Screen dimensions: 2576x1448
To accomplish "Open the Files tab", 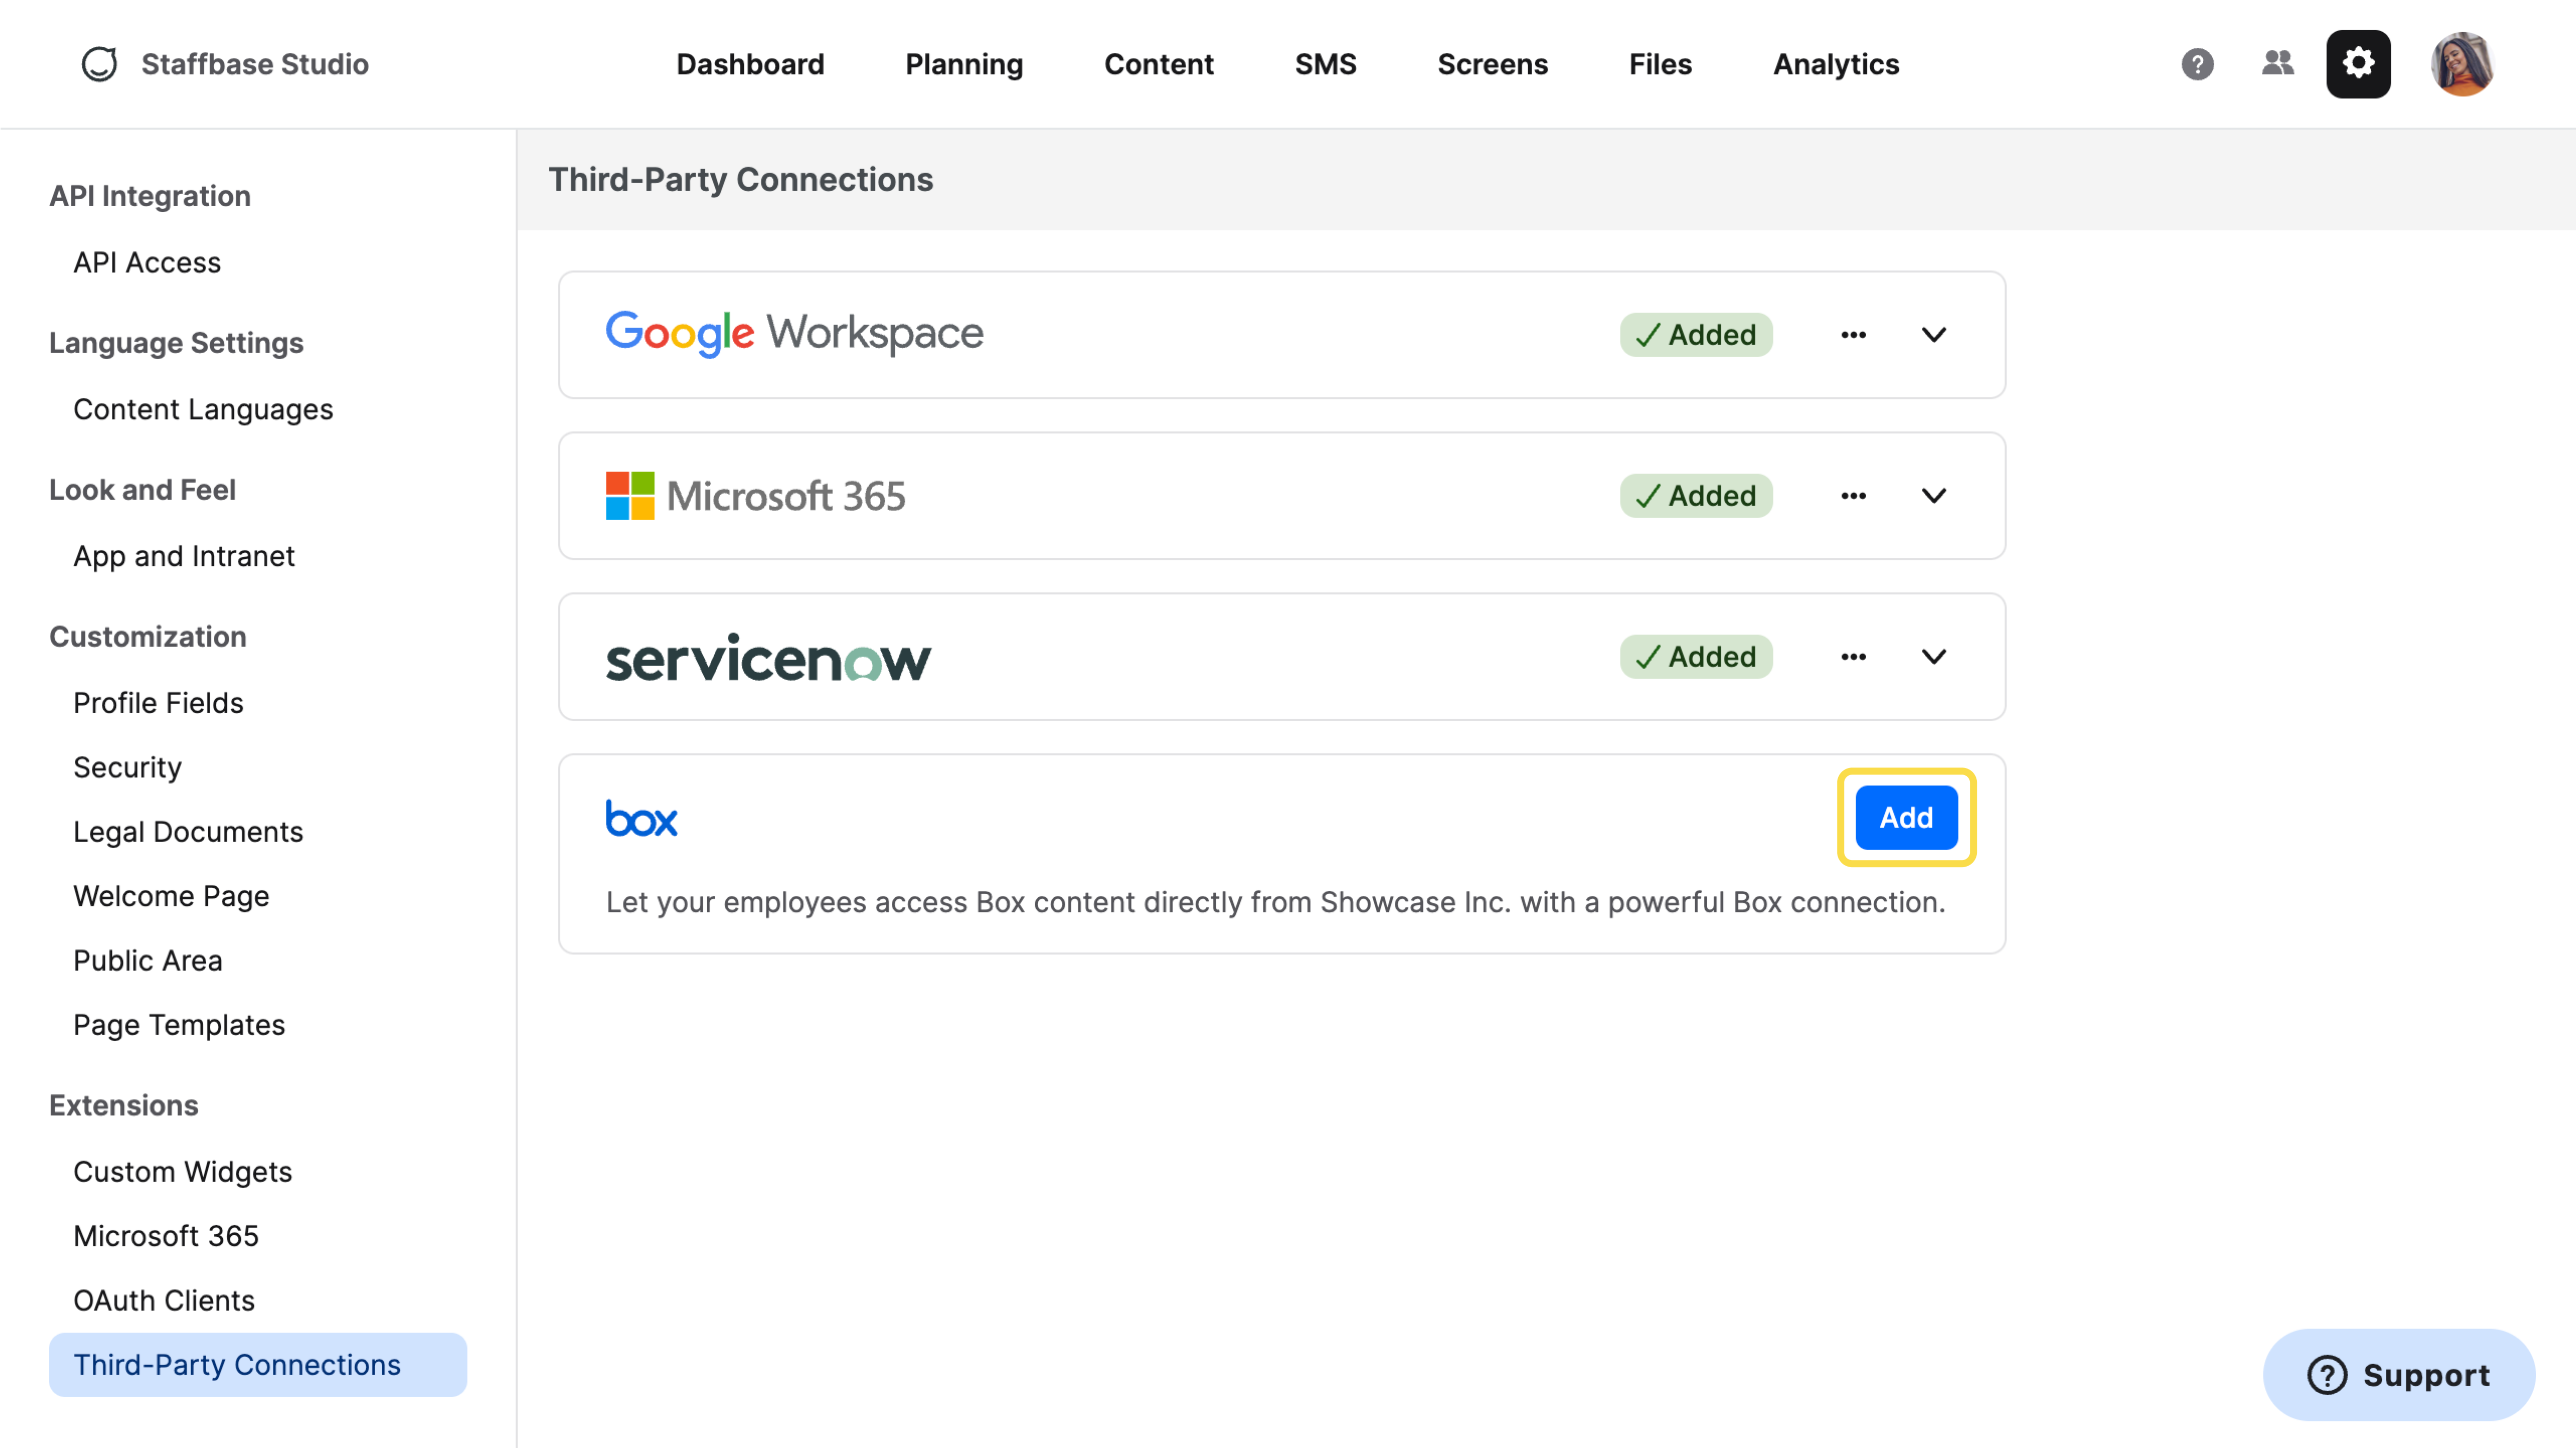I will point(1660,64).
